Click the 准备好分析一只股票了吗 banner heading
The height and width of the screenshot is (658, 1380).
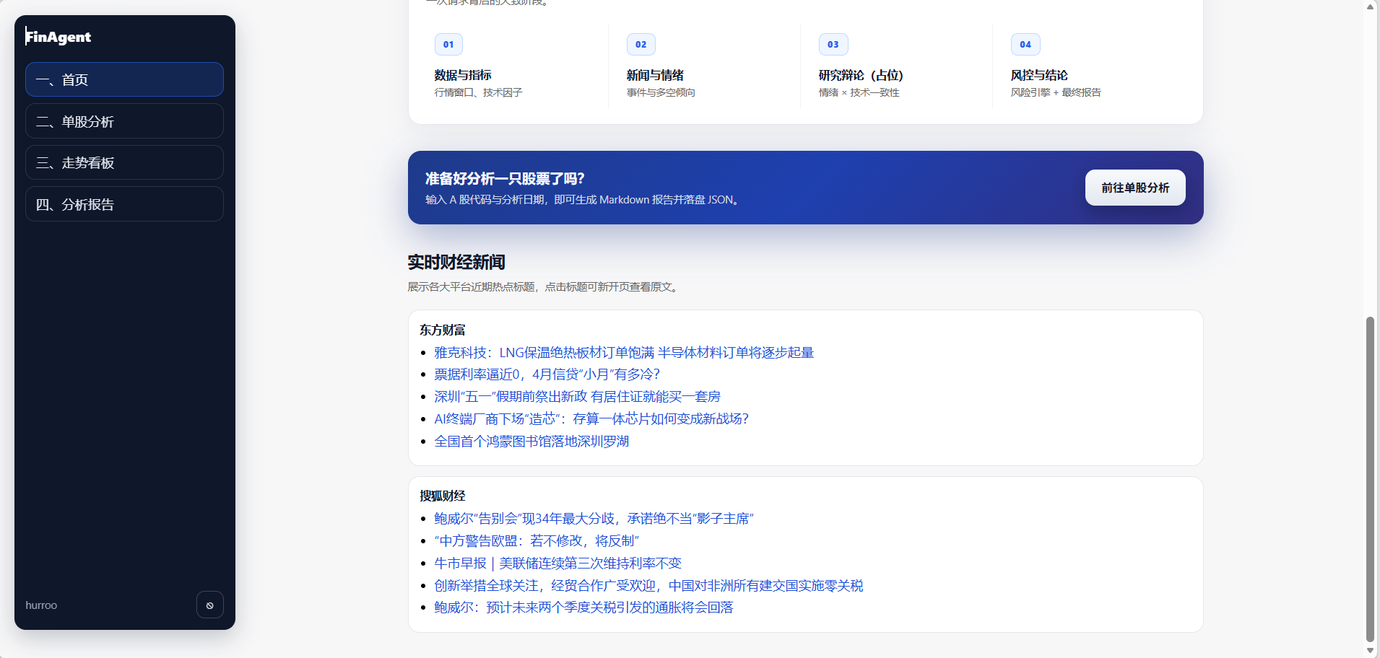(x=505, y=178)
